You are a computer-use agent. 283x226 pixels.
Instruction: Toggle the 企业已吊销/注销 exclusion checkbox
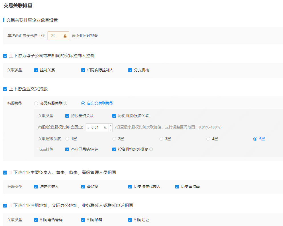click(67, 149)
